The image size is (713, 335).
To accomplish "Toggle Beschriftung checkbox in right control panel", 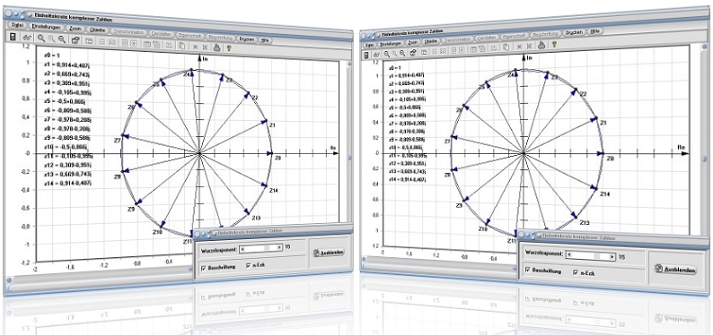I will [527, 271].
